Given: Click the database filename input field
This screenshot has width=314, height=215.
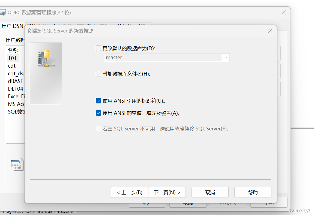Looking at the screenshot, I should (x=166, y=83).
